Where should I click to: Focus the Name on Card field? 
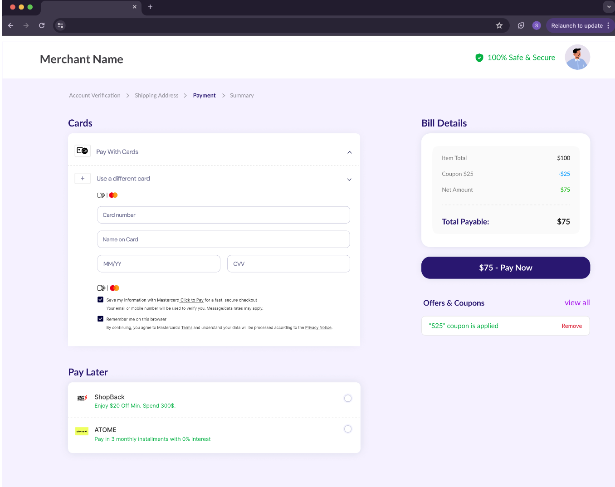coord(224,239)
